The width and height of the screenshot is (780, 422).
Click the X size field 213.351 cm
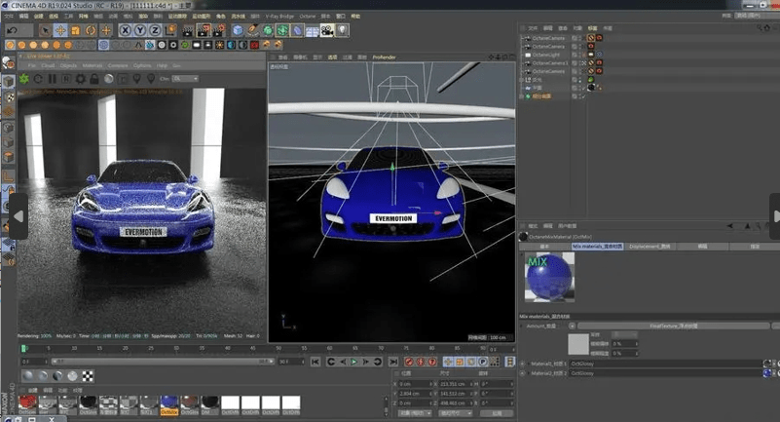point(457,384)
